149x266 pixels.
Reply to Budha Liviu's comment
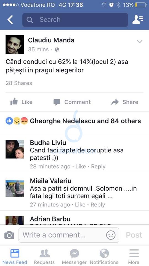point(98,167)
